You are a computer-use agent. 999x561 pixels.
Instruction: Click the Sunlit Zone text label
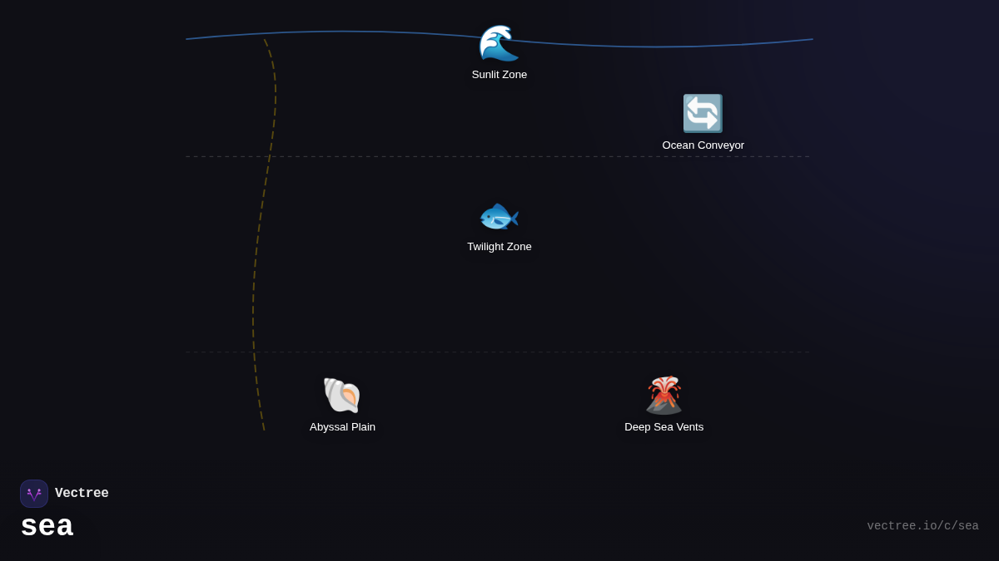(499, 75)
